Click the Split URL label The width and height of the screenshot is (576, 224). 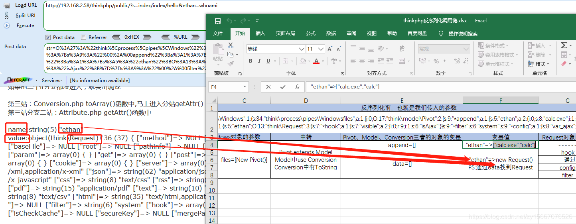pos(26,16)
